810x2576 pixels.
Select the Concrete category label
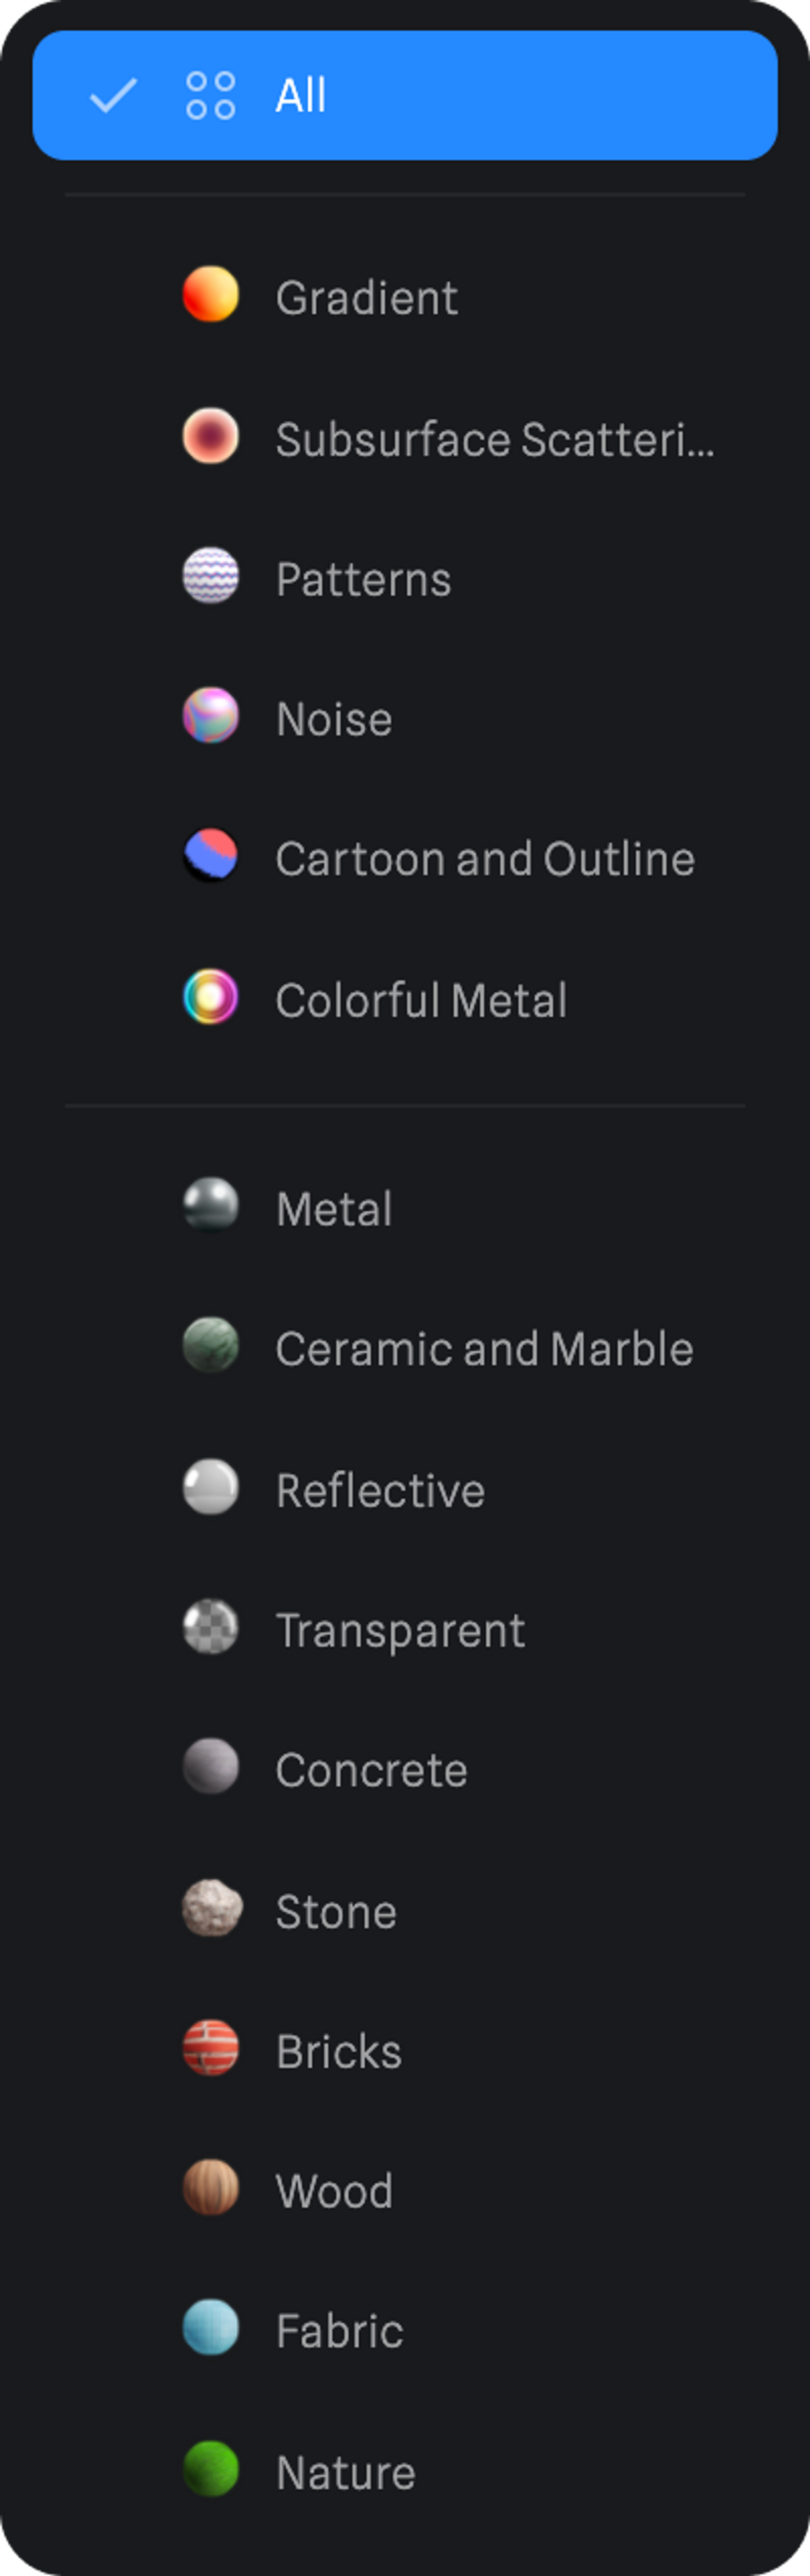(x=371, y=1770)
